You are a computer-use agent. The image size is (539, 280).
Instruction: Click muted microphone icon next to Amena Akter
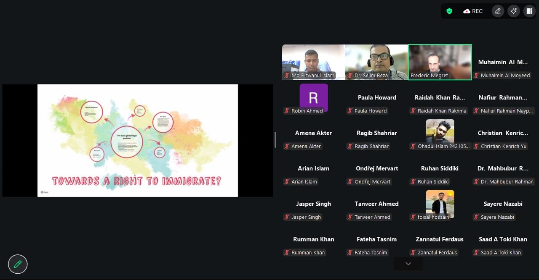coord(287,147)
